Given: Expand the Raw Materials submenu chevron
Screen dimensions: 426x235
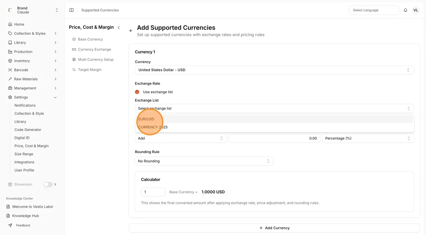Looking at the screenshot, I should pyautogui.click(x=56, y=79).
